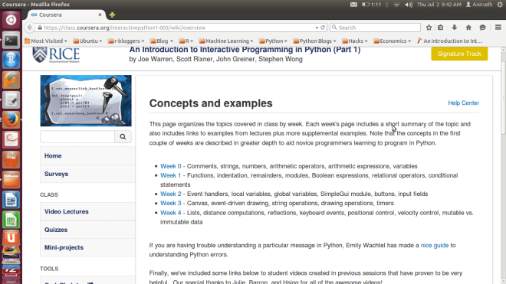Open the Ubuntu Dash home launcher icon
The image size is (506, 284).
(x=11, y=20)
